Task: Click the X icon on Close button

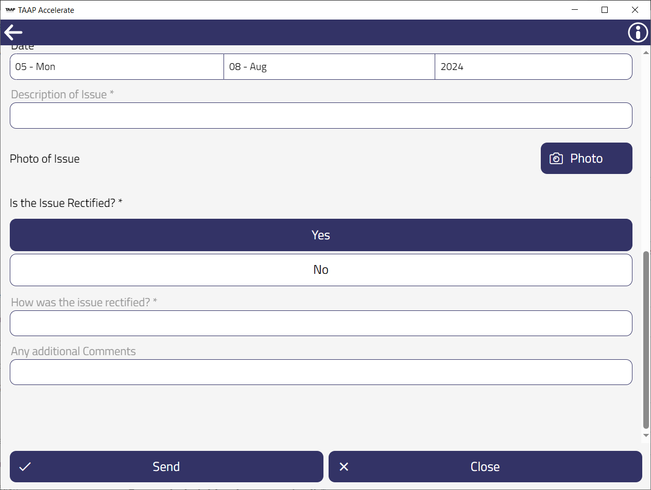Action: tap(344, 467)
